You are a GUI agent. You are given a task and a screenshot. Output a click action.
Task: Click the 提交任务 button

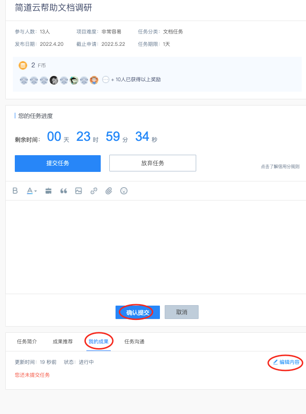click(x=58, y=163)
